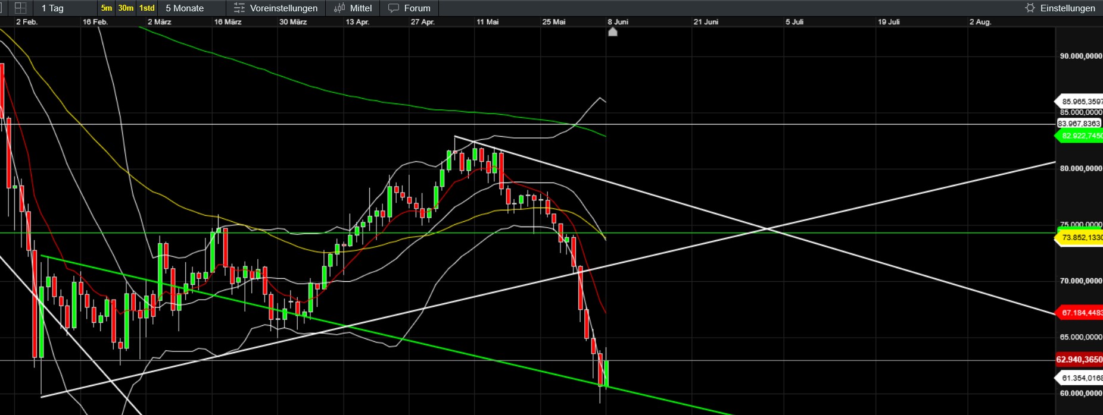The image size is (1103, 415).
Task: Open the 1 Tag interval dropdown
Action: [x=64, y=8]
